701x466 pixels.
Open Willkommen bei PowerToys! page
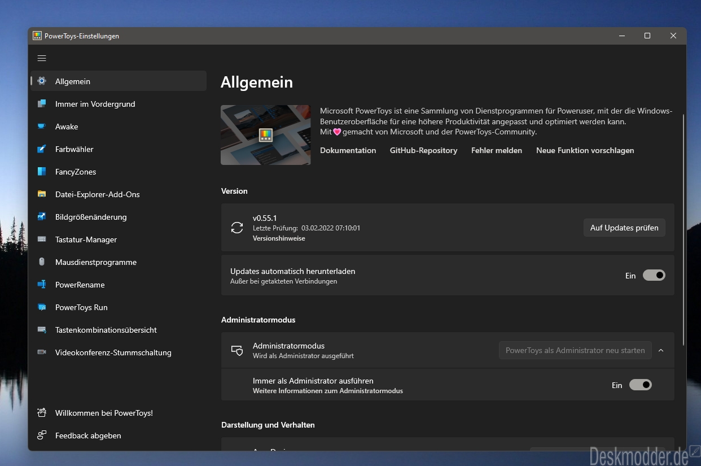click(x=119, y=413)
